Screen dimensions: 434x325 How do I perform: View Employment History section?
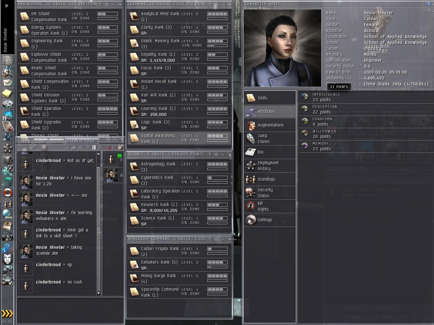270,165
